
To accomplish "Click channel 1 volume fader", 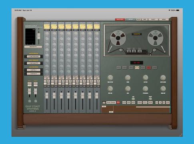I will click(47, 96).
